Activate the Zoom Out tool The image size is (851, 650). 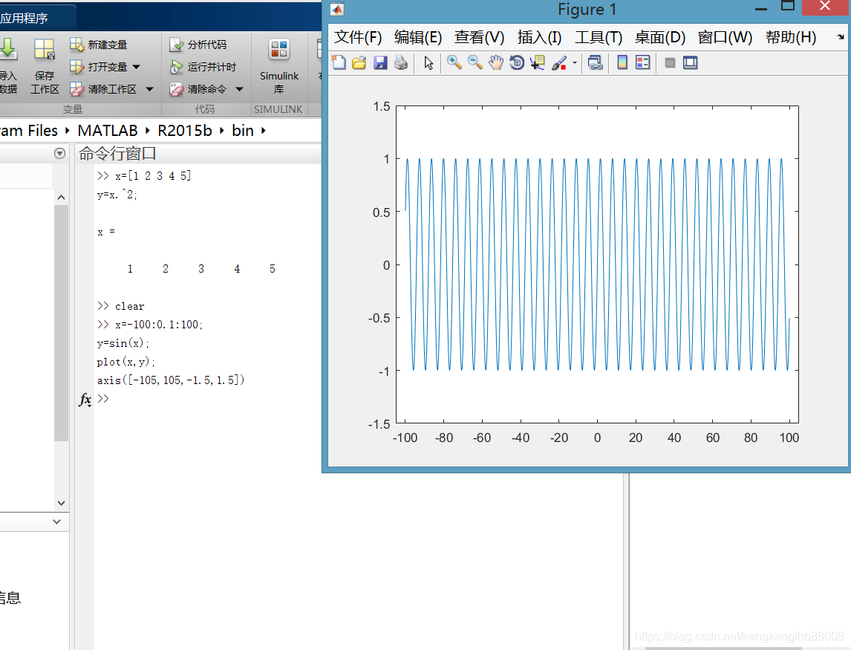click(475, 63)
